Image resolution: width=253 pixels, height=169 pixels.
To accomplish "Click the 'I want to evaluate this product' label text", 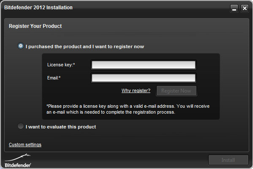I will [61, 127].
